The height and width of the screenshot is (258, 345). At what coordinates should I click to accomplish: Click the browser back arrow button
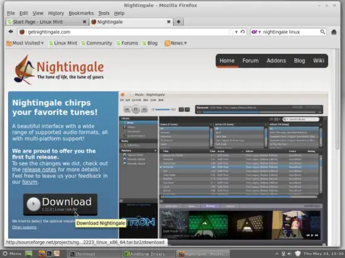pos(11,32)
